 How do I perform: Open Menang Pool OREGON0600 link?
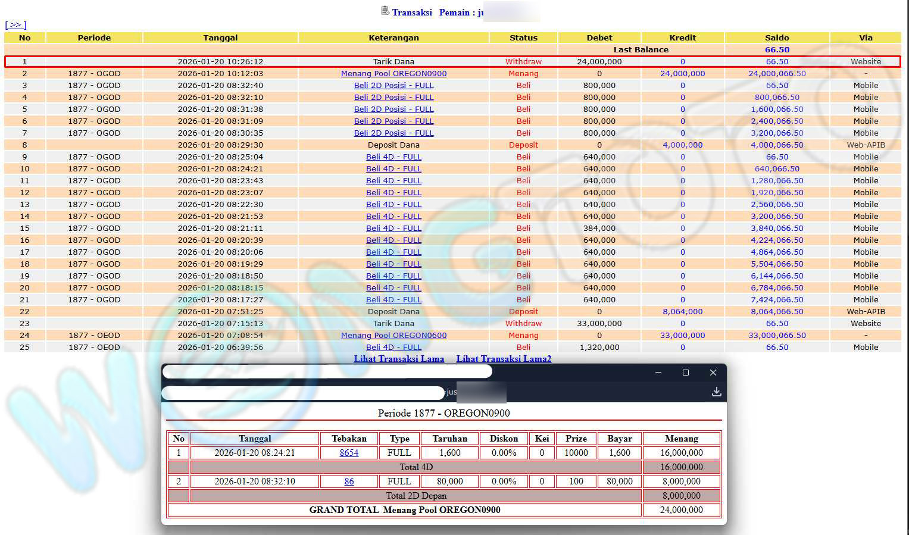[393, 336]
